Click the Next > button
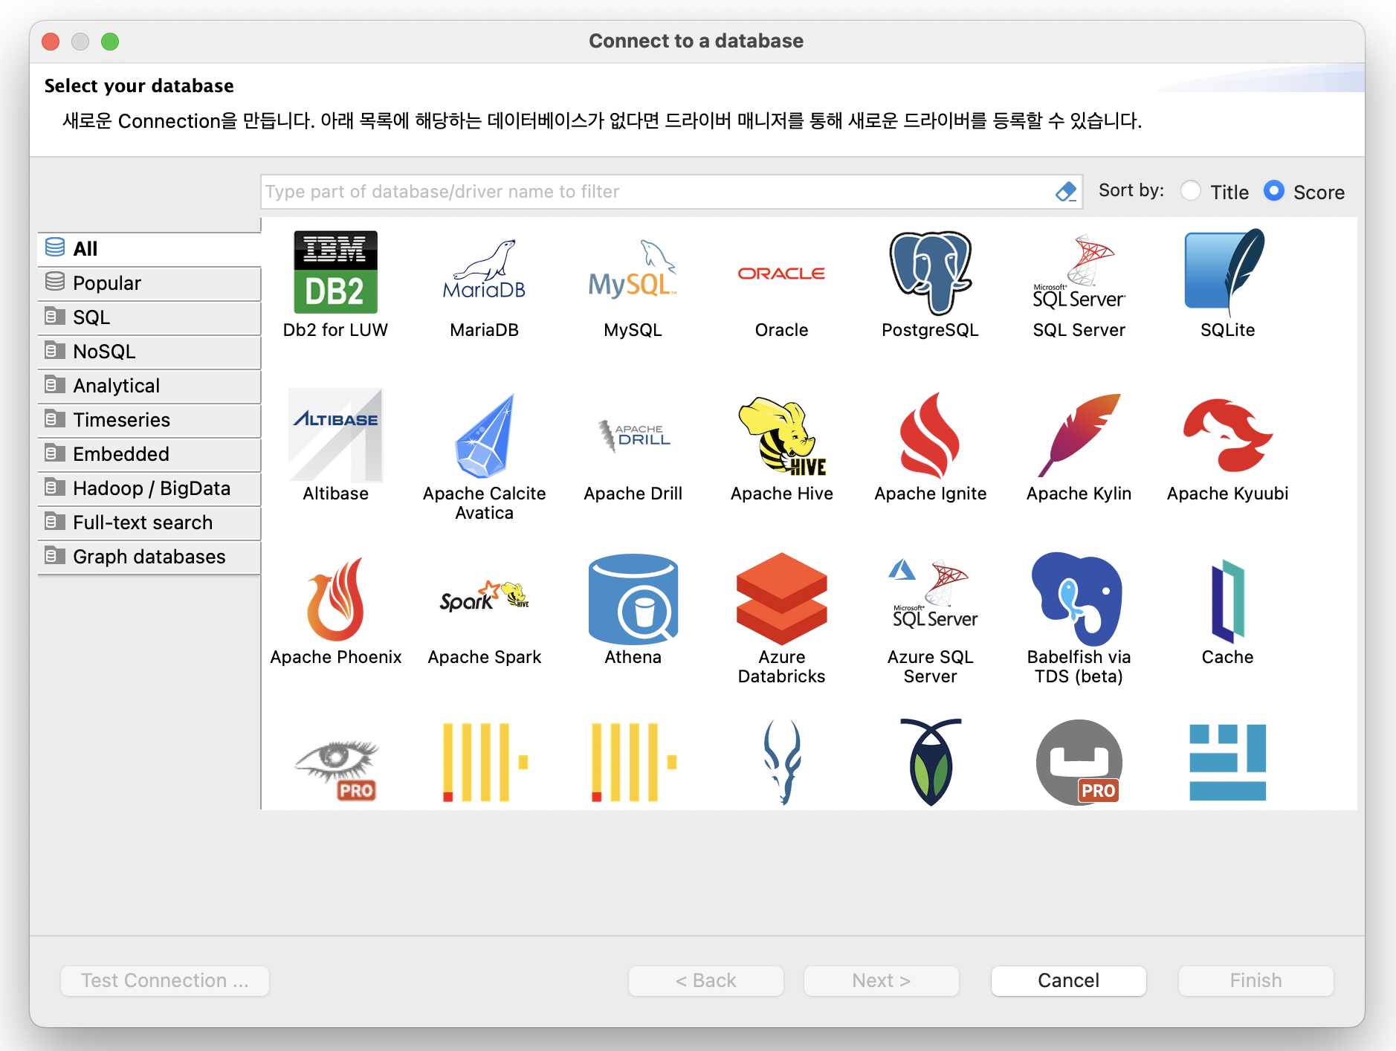Screen dimensions: 1396x1051 [881, 980]
